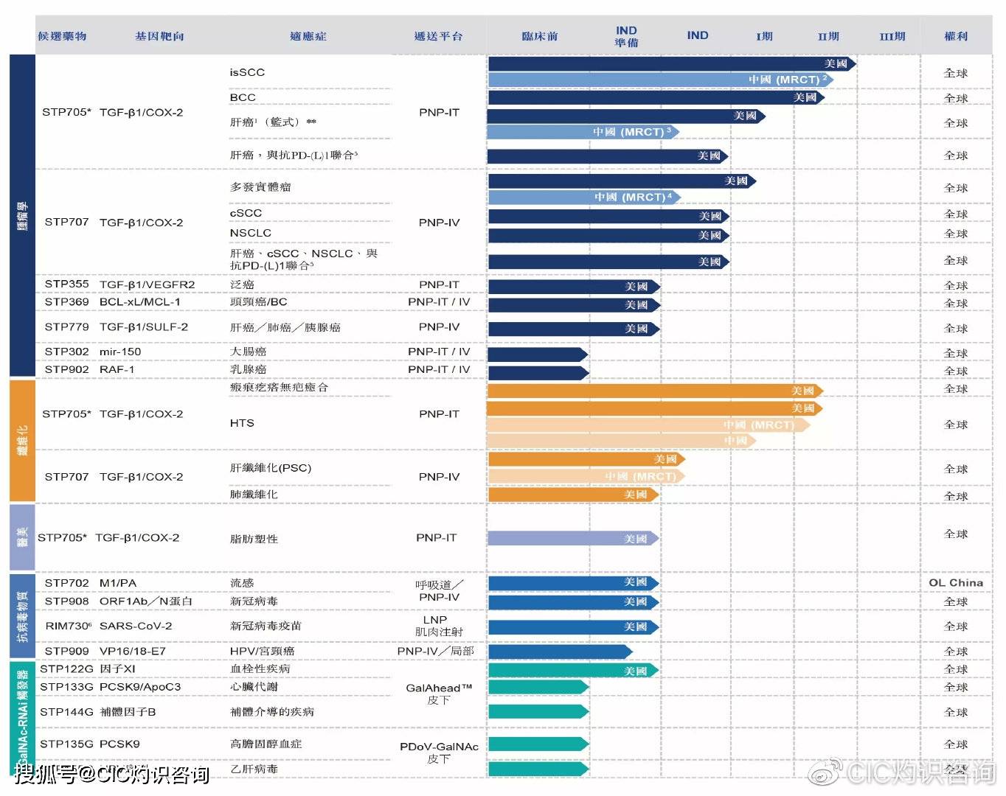Screen dimensions: 1006x796
Task: Click target RAF-1
Action: [117, 370]
